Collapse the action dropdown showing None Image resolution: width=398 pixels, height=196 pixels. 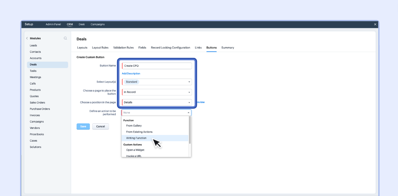(188, 113)
